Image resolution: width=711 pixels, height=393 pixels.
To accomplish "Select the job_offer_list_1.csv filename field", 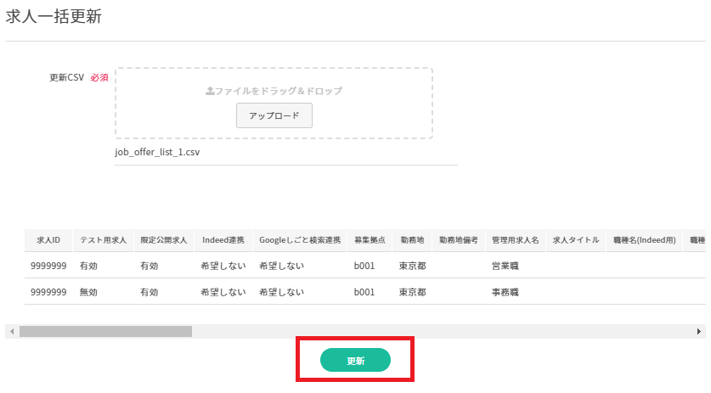I will pyautogui.click(x=285, y=153).
